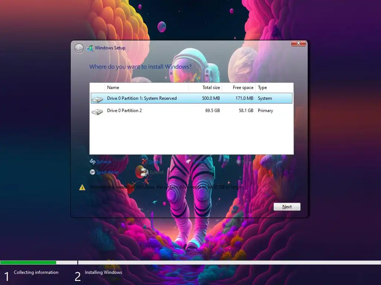Format the selected partition

point(200,162)
